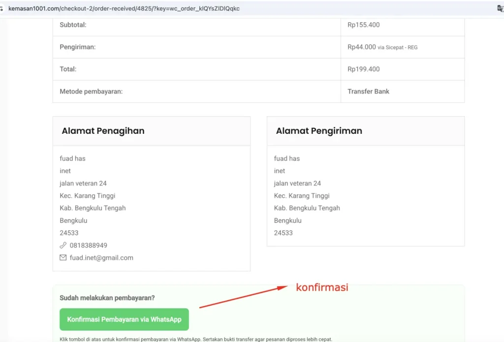
Task: Click the phone icon beside 0818388949
Action: pos(63,245)
